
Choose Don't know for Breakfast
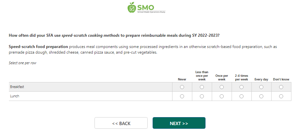click(x=281, y=87)
